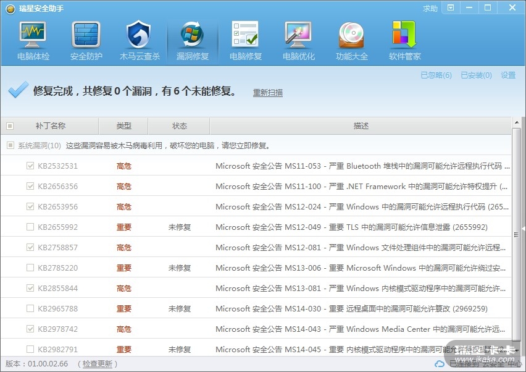The height and width of the screenshot is (372, 526).
Task: Select the KB2978742 patch name
Action: (57, 329)
